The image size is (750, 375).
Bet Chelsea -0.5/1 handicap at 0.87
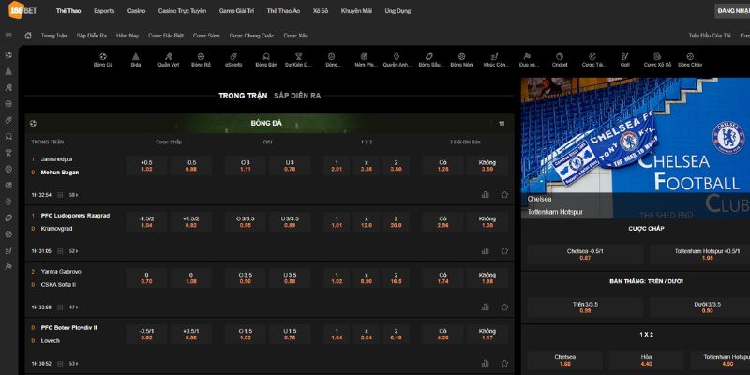tap(585, 254)
